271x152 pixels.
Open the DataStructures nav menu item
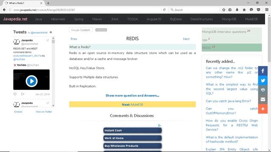pyautogui.click(x=202, y=19)
